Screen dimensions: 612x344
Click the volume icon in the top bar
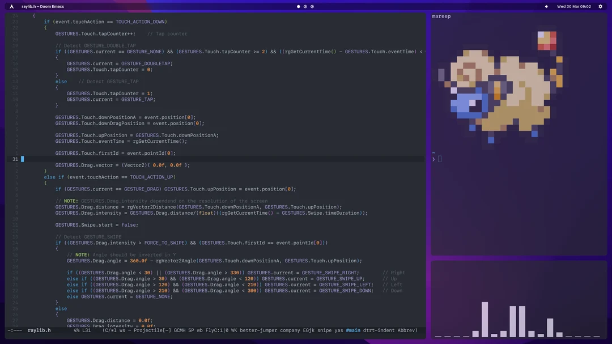(x=547, y=6)
